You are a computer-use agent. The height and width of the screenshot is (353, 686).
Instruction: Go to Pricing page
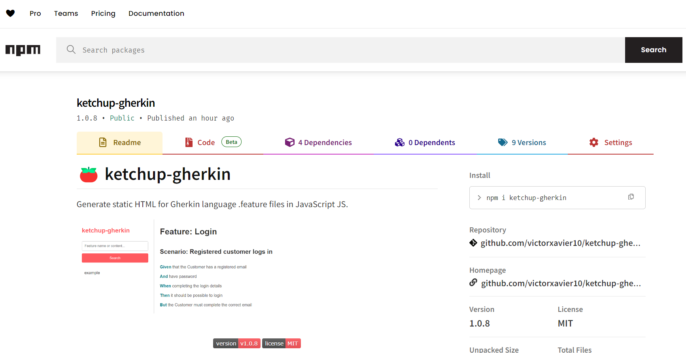point(103,13)
